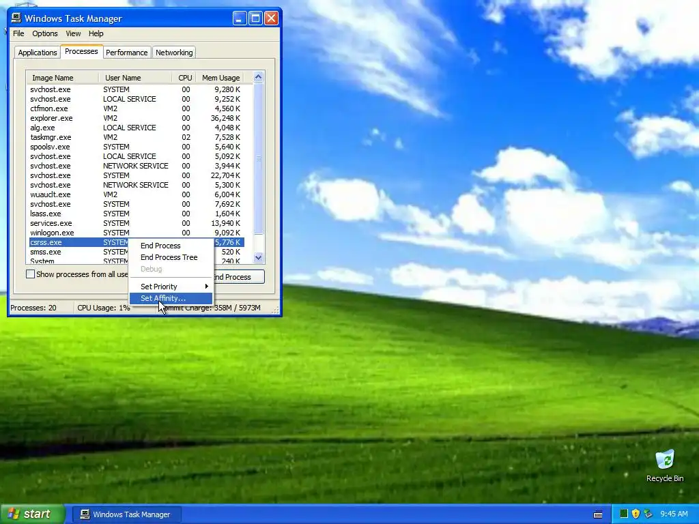Toggle Show processes from all users checkbox

tap(30, 274)
